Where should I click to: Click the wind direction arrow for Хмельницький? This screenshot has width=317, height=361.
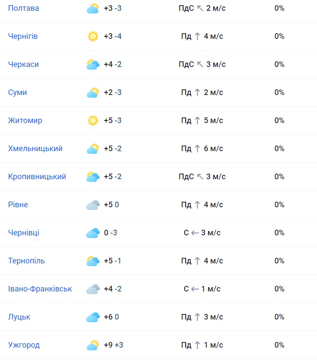[197, 149]
